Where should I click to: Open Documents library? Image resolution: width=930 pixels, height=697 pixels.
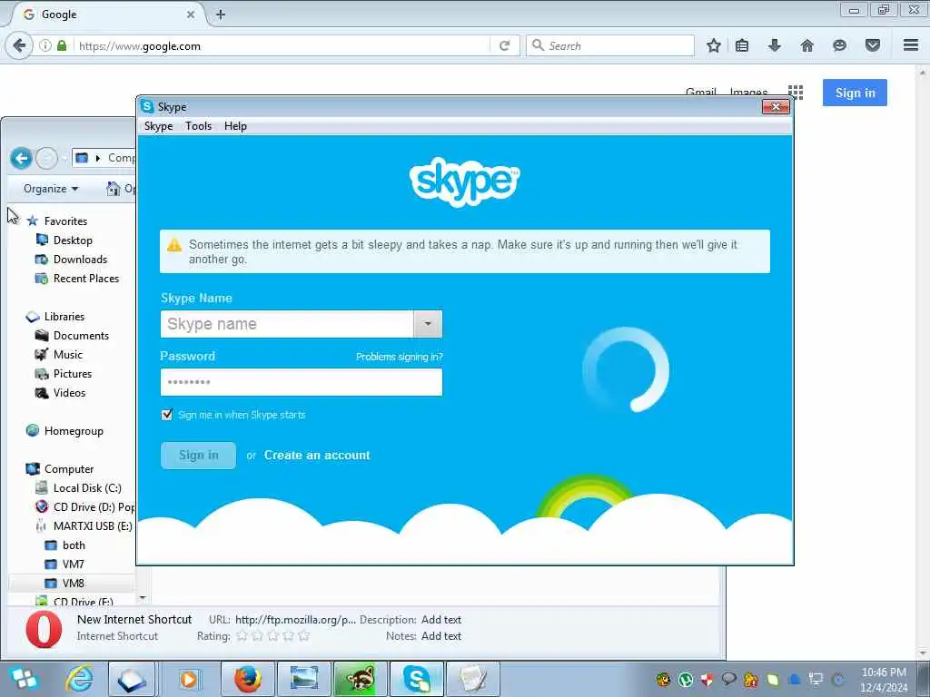coord(81,336)
